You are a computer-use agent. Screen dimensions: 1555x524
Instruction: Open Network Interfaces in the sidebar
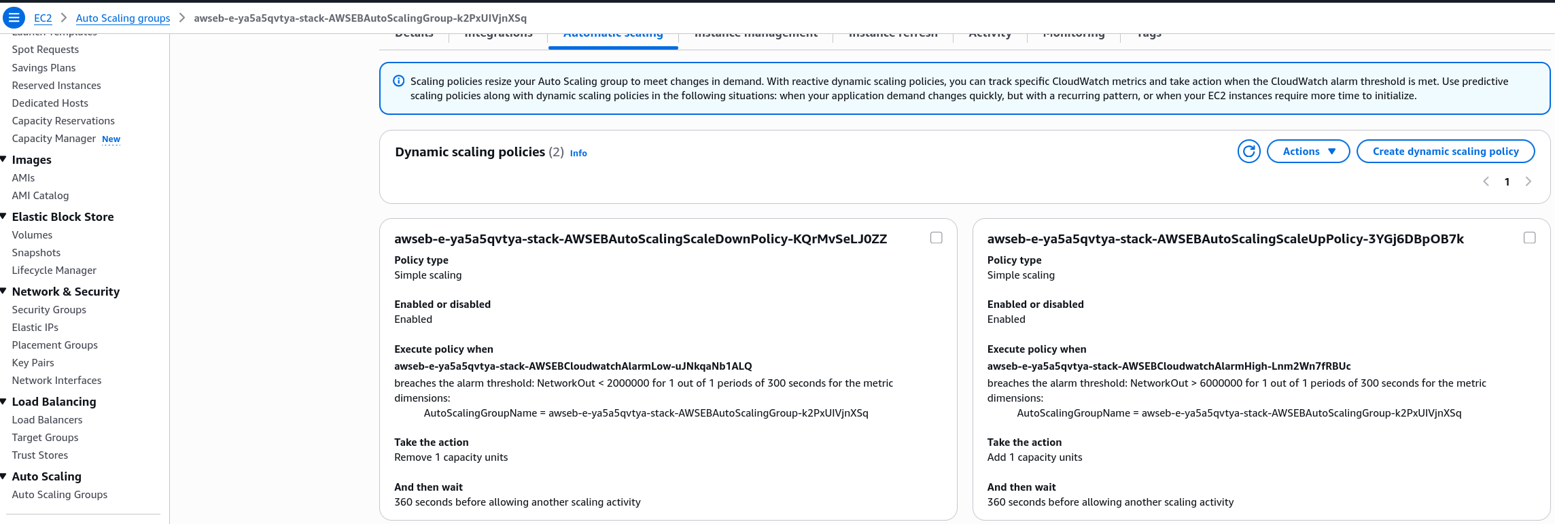point(56,381)
